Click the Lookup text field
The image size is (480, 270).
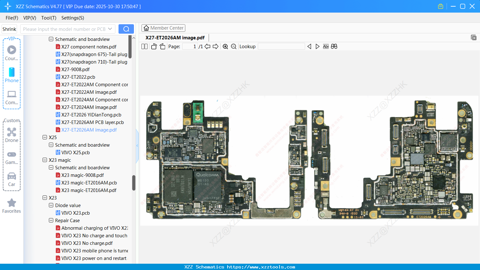(x=281, y=47)
